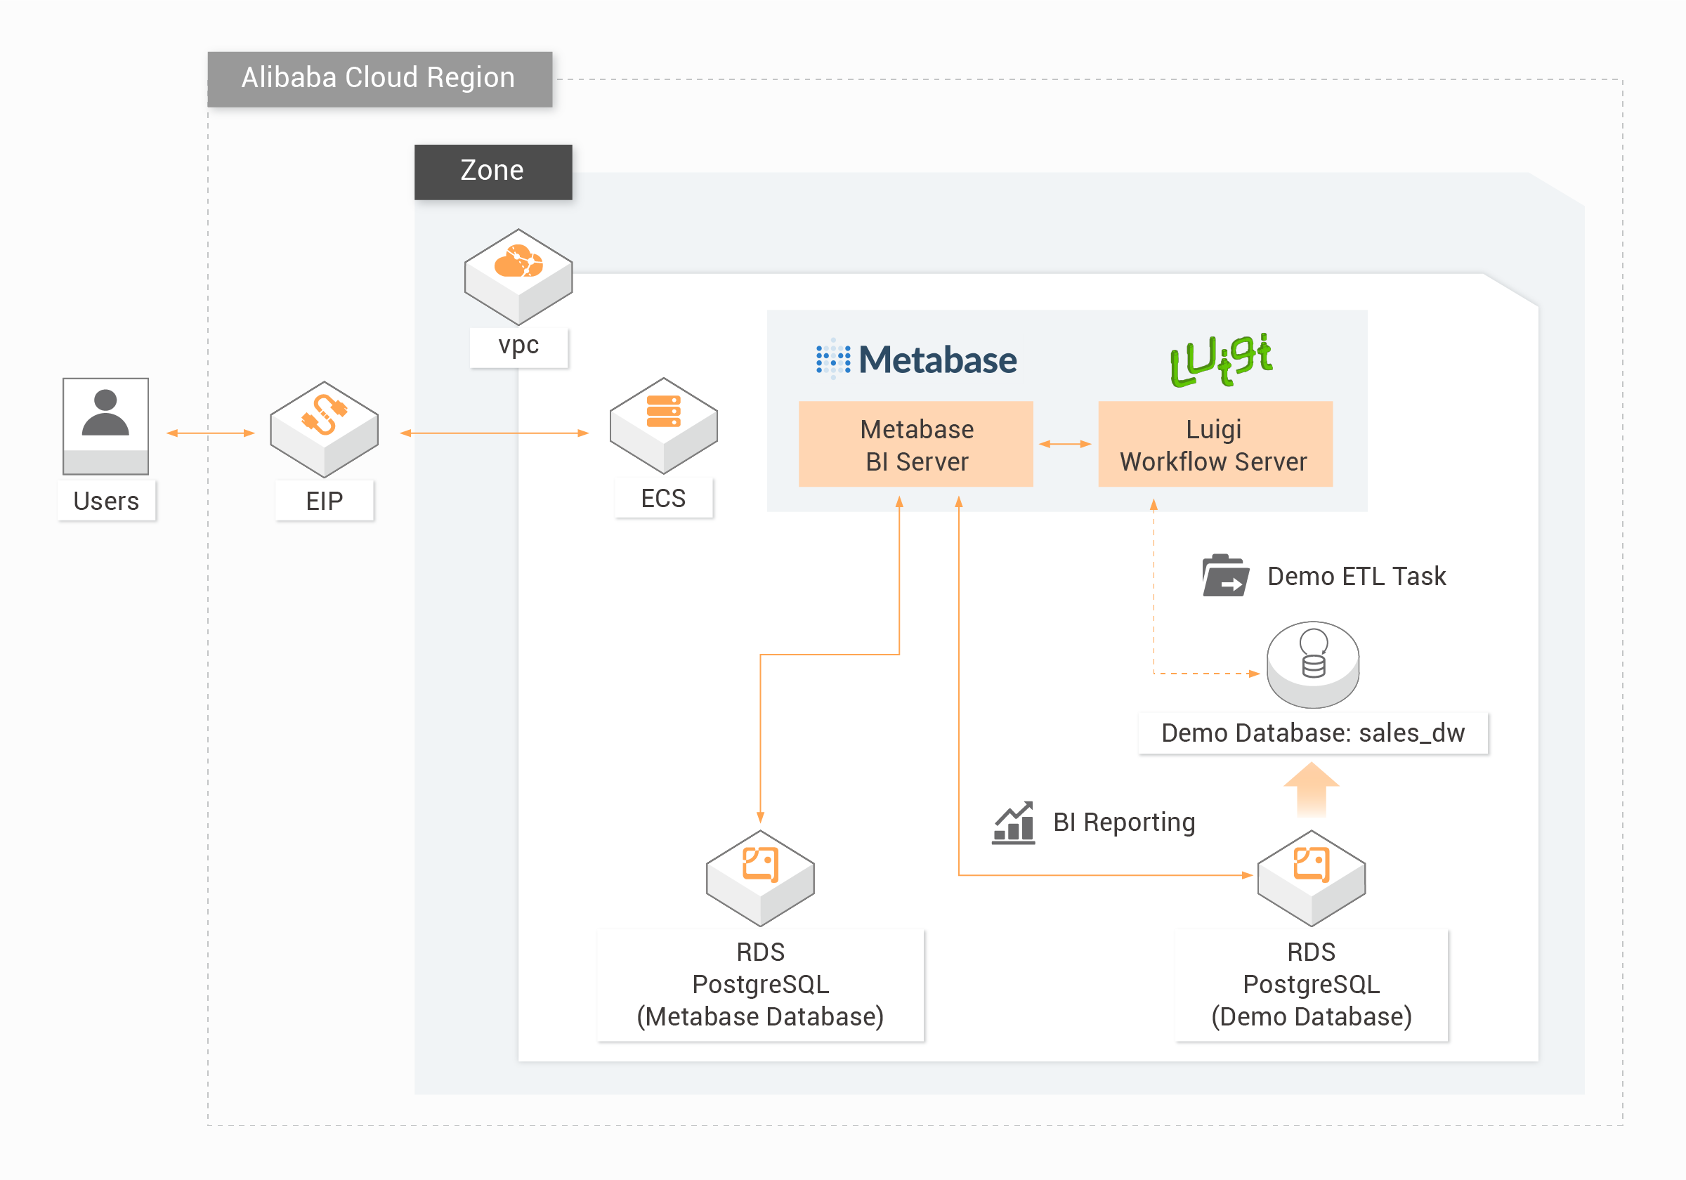Select the EIP plug cube icon

coord(324,430)
